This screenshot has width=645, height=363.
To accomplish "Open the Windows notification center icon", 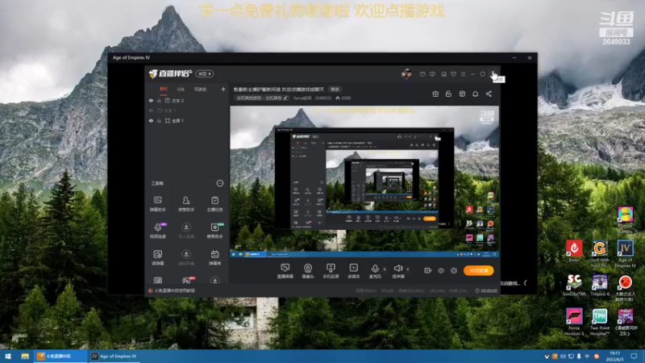I will pos(634,357).
